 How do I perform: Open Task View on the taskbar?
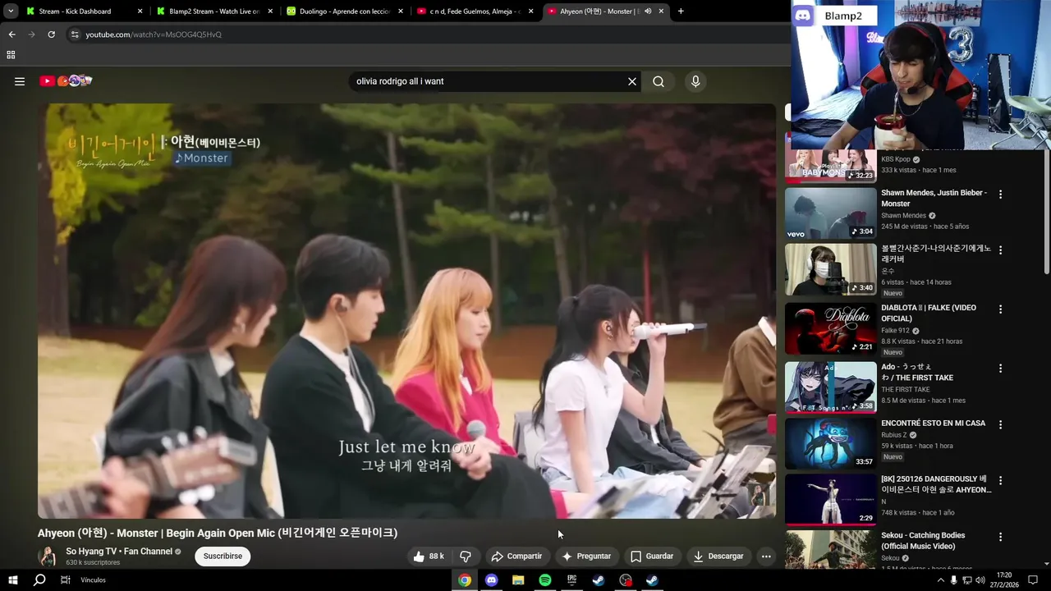(x=66, y=580)
